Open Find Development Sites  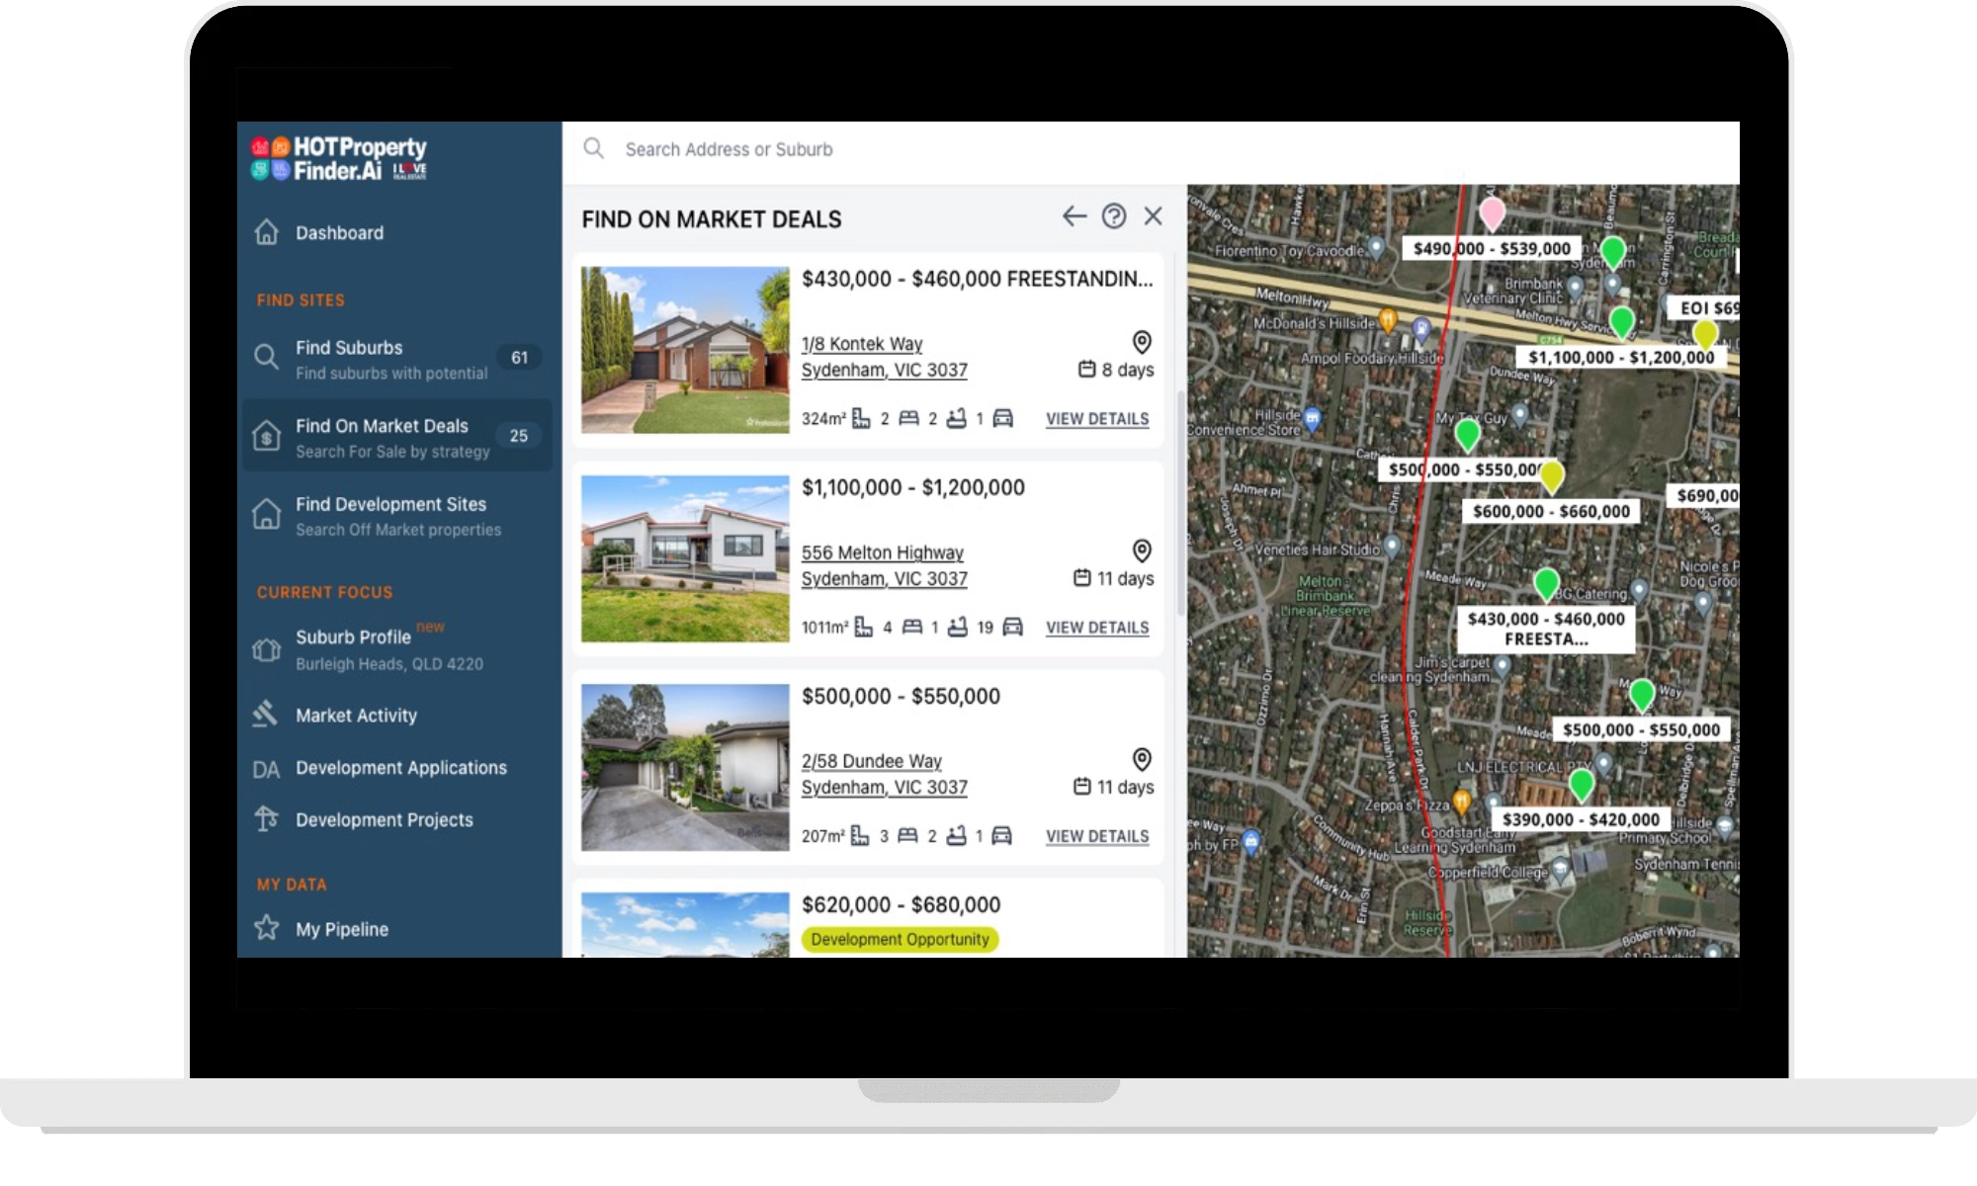390,504
